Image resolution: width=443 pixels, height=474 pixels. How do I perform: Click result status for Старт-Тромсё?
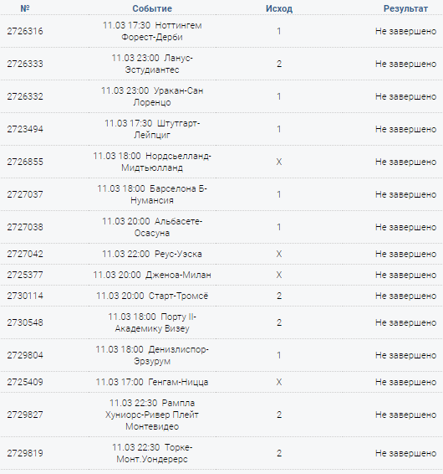coord(405,296)
